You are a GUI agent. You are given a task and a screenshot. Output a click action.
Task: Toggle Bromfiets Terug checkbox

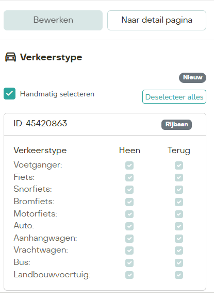179,202
